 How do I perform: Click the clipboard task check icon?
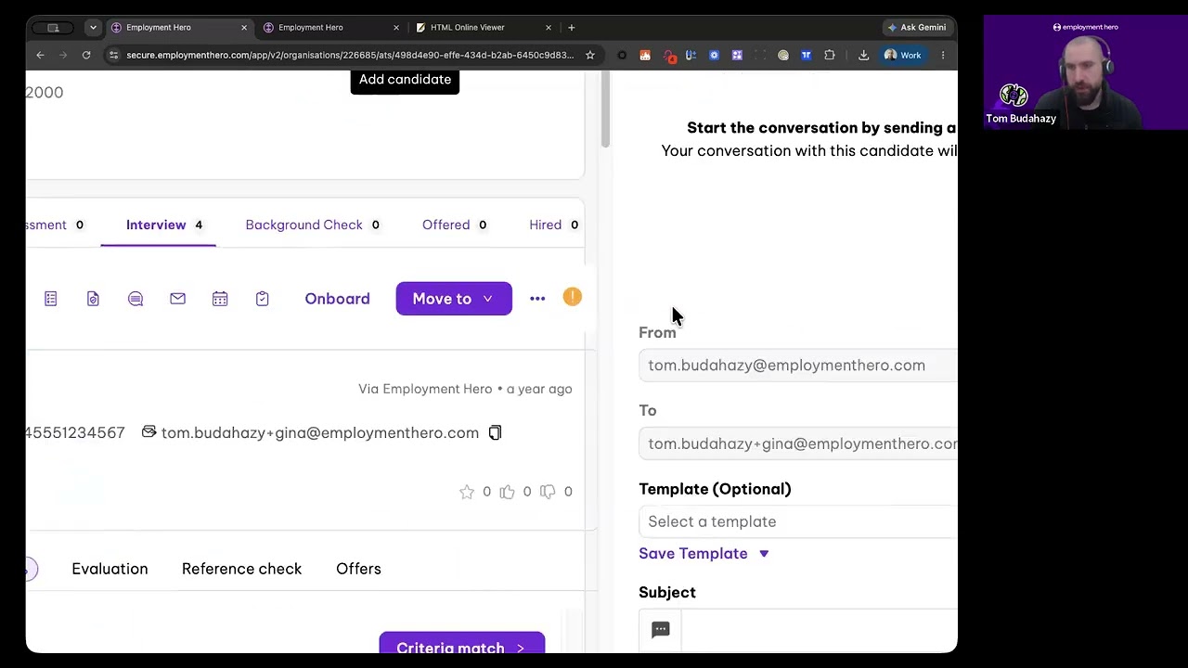point(262,299)
